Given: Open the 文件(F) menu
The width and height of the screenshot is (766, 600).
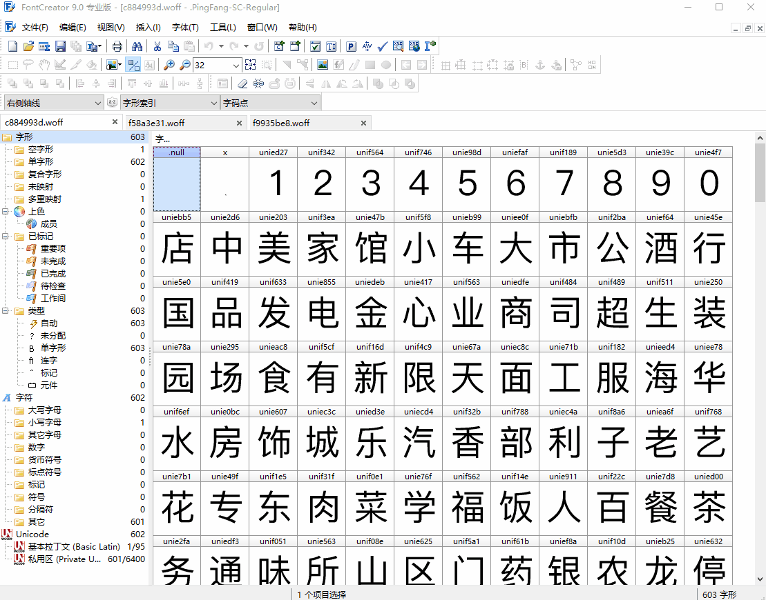Looking at the screenshot, I should (35, 28).
